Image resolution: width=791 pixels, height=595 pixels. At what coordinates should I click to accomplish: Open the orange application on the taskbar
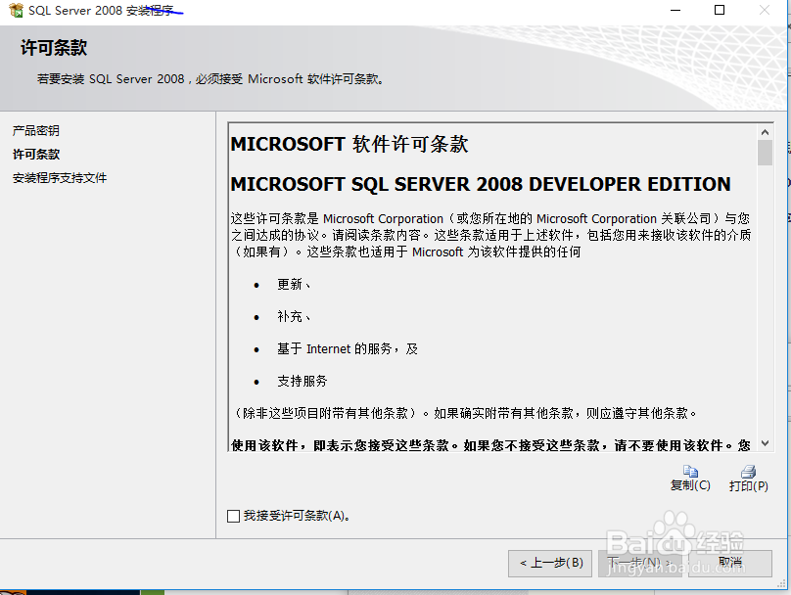click(x=12, y=589)
